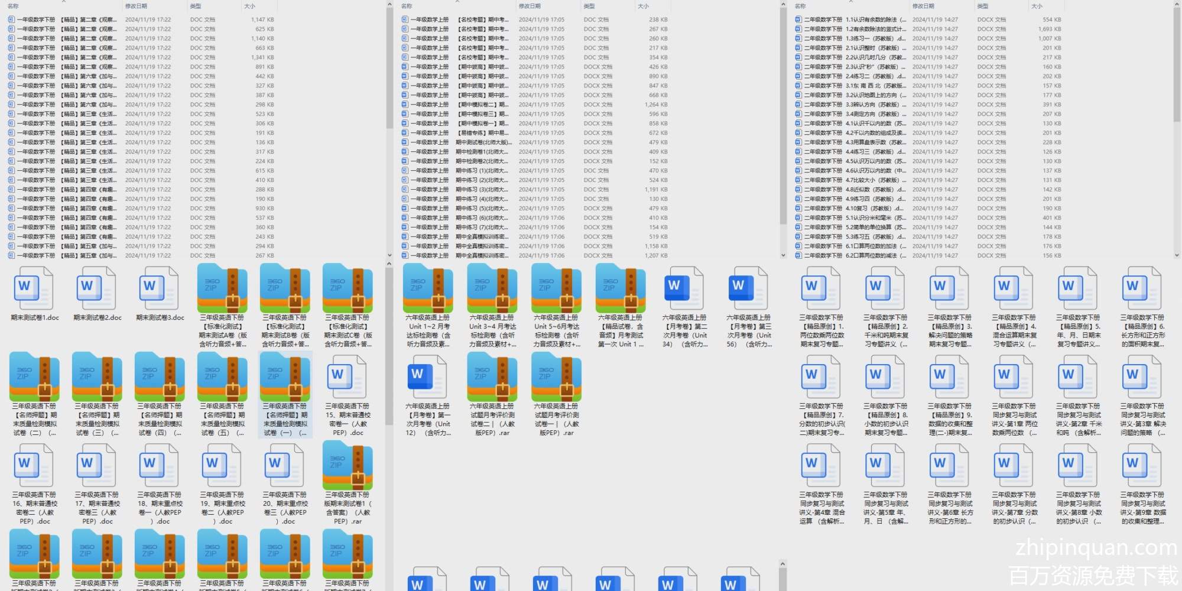This screenshot has width=1182, height=591.
Task: Select the 二年级数学下册 1.1认识有余数的除法 row
Action: click(851, 20)
